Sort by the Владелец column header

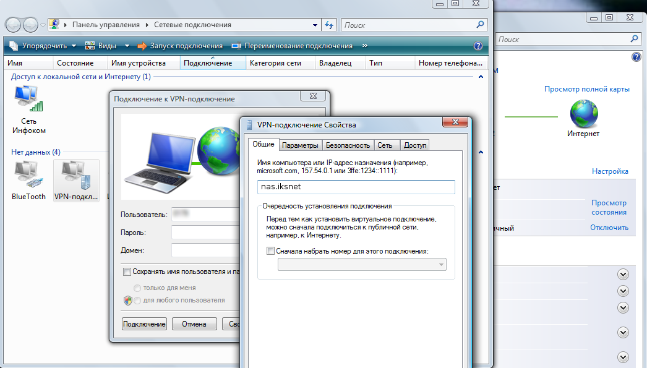340,63
